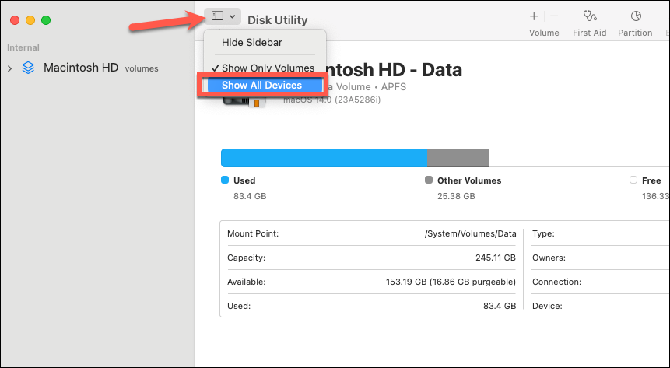Minimize the window with the yellow button

[30, 20]
